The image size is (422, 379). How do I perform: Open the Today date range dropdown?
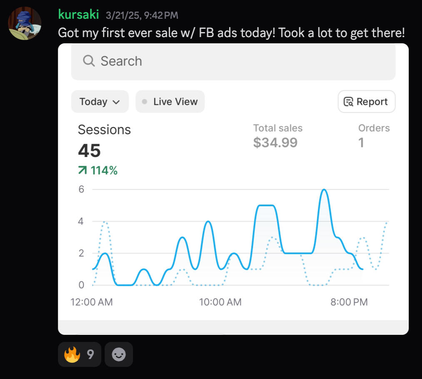(x=100, y=102)
